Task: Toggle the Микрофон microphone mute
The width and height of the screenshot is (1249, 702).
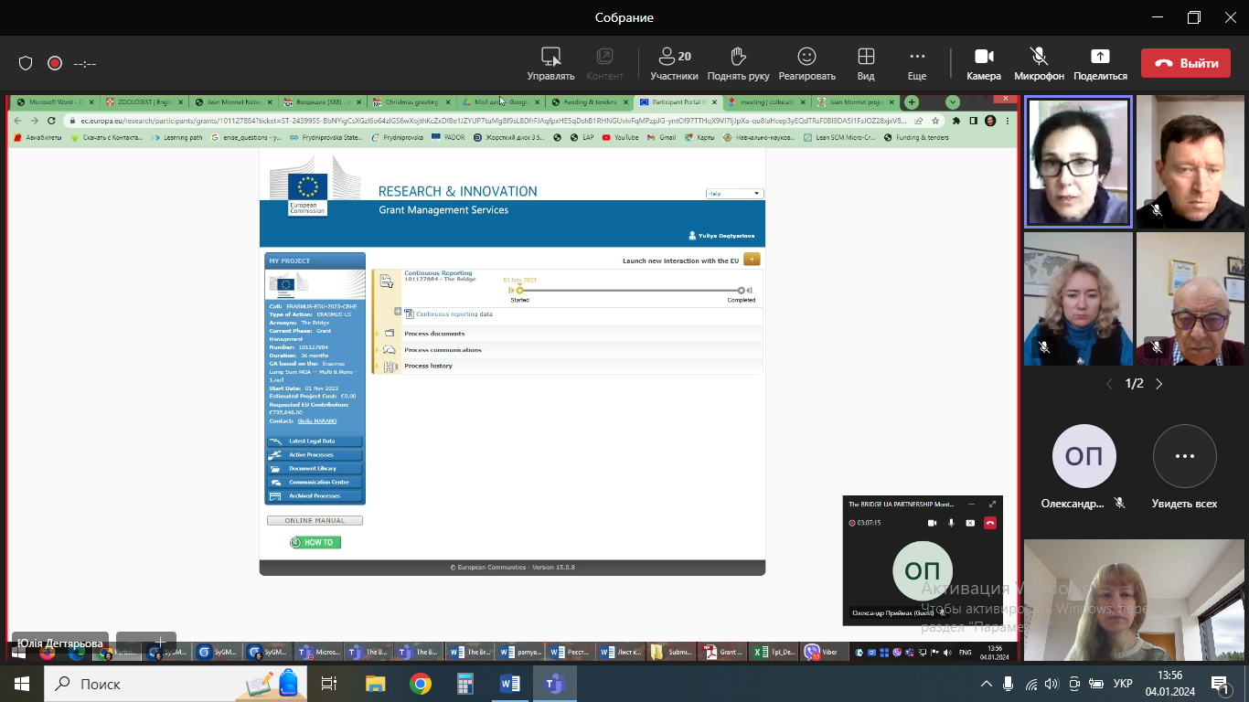Action: pyautogui.click(x=1039, y=57)
